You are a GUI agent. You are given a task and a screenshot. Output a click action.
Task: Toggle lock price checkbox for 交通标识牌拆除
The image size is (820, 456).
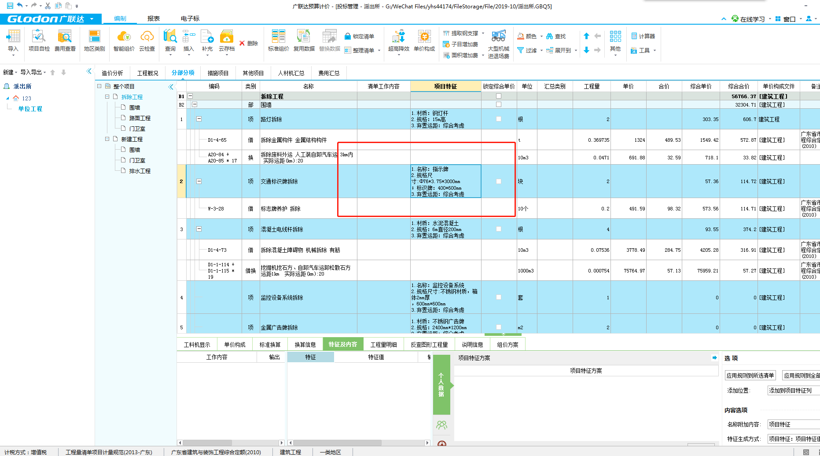pyautogui.click(x=499, y=181)
